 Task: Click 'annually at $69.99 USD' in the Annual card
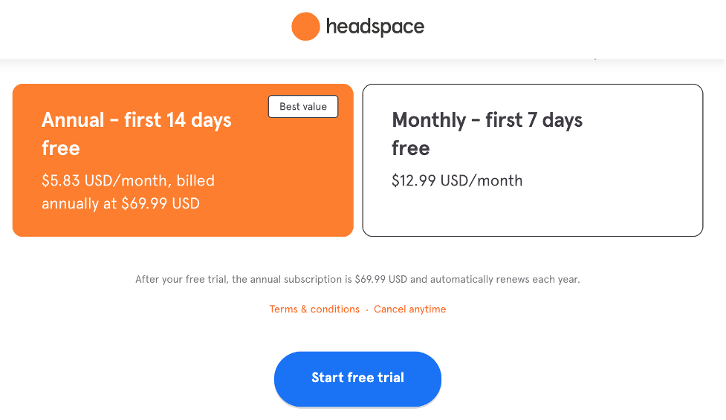pos(121,203)
